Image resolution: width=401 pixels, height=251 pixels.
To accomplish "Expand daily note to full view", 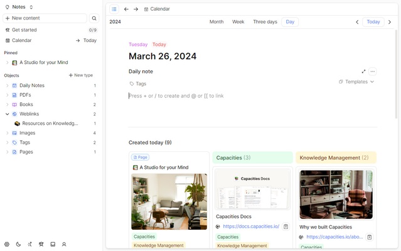I will point(363,72).
